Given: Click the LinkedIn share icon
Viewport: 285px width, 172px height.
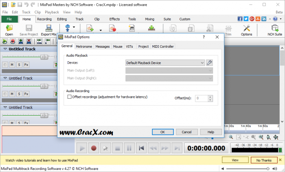Looking at the screenshot, I should [264, 19].
